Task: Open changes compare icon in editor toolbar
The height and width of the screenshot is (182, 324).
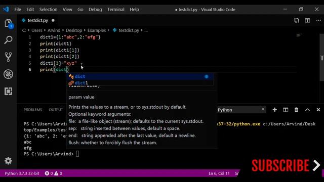Action: [297, 20]
